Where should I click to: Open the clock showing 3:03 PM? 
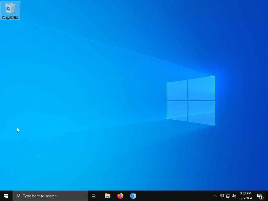tap(245, 196)
